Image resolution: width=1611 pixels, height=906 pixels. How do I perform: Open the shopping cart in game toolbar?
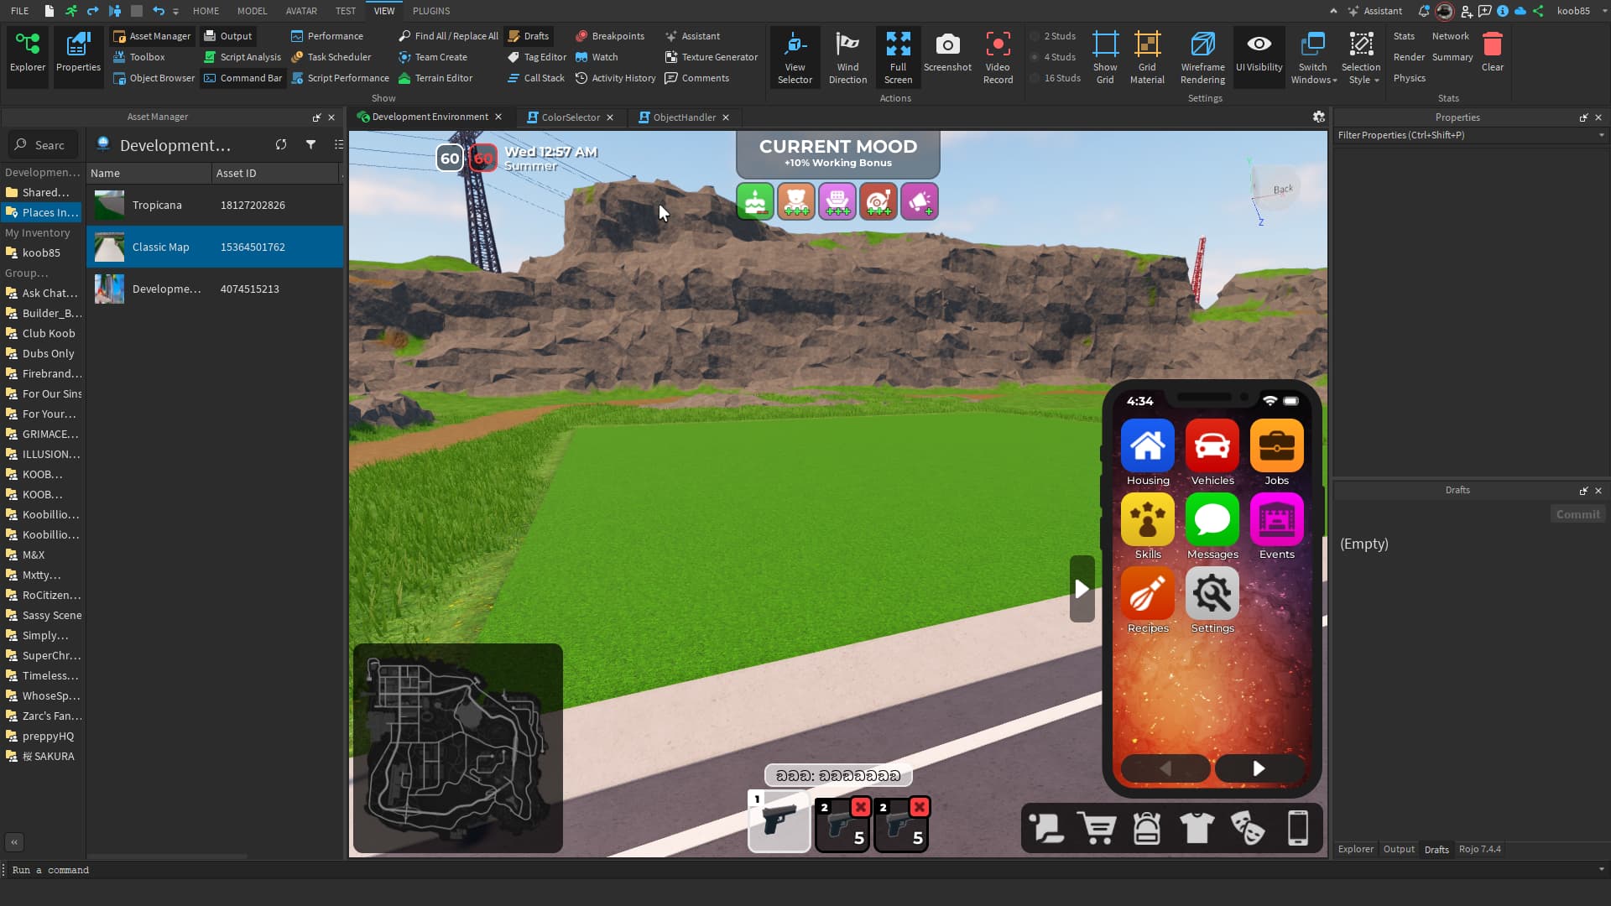coord(1097,828)
